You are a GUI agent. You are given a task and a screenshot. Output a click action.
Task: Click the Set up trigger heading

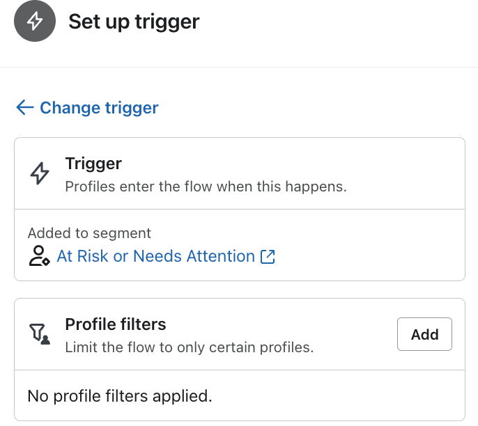[x=134, y=22]
